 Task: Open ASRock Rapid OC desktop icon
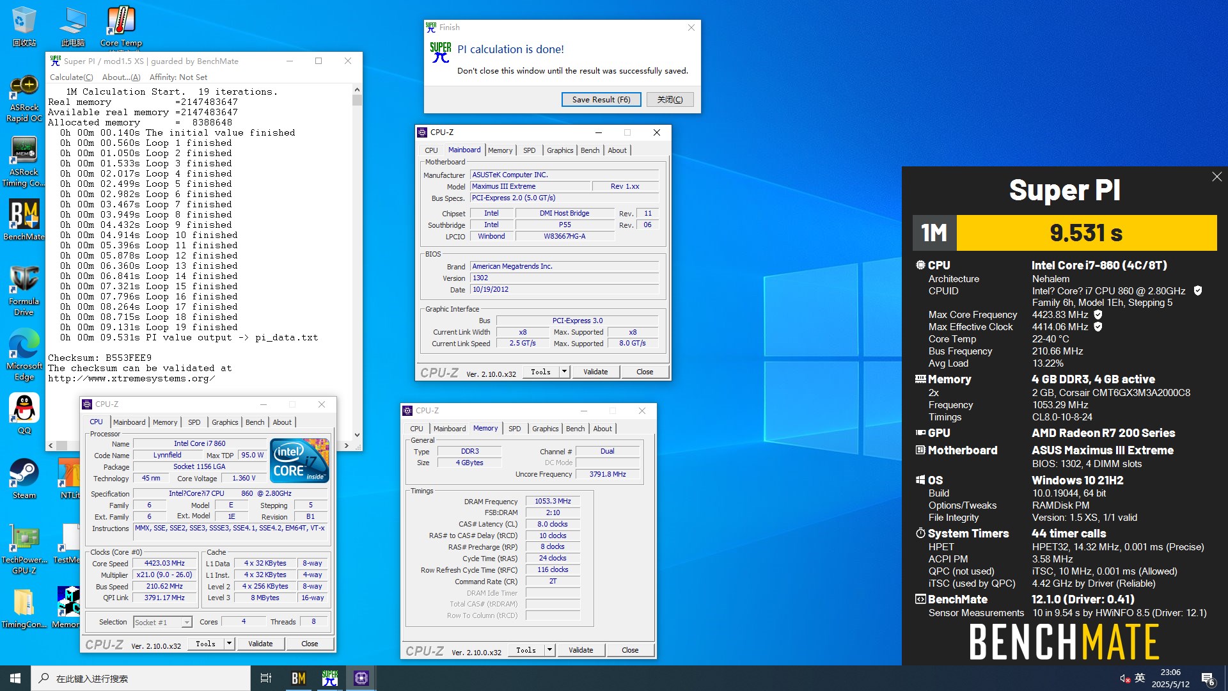coord(24,99)
